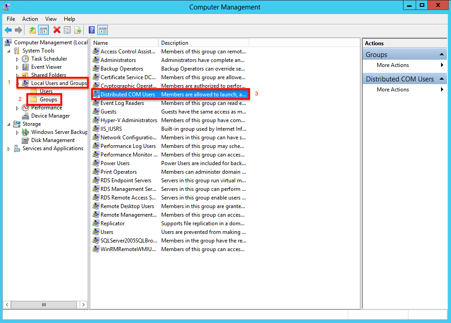Screen dimensions: 451x323
Task: Collapse the System Tools tree node
Action: coord(9,51)
